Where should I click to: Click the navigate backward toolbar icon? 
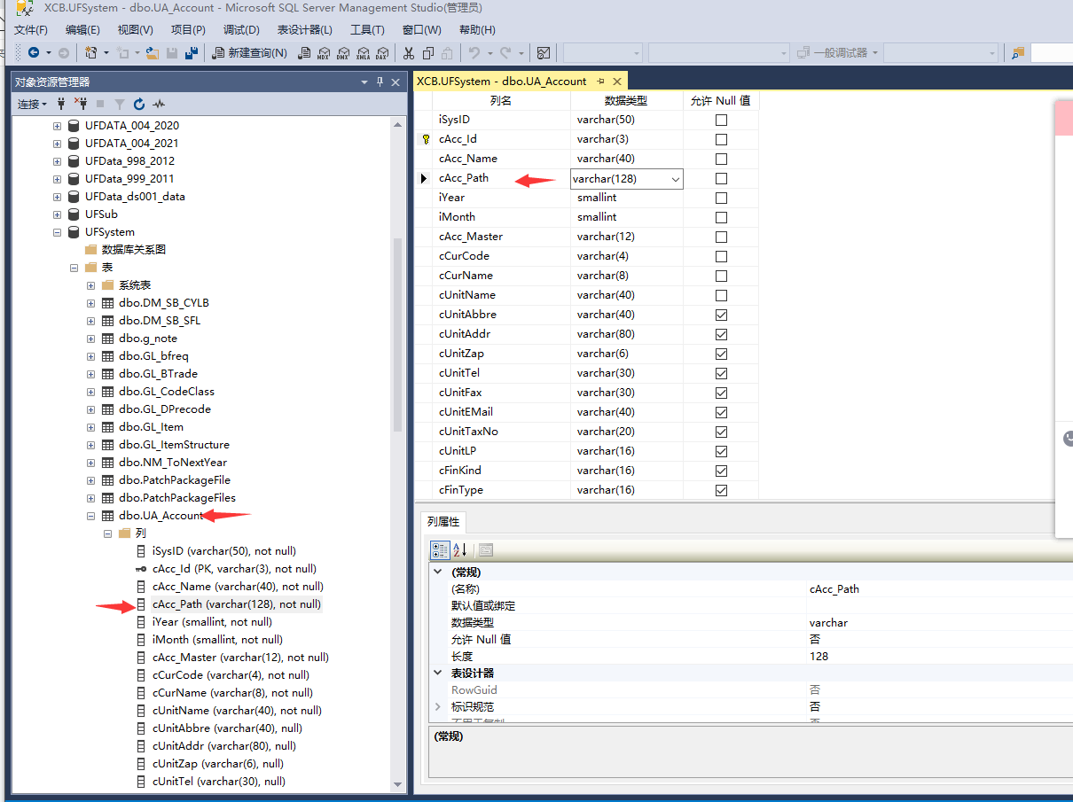coord(34,53)
